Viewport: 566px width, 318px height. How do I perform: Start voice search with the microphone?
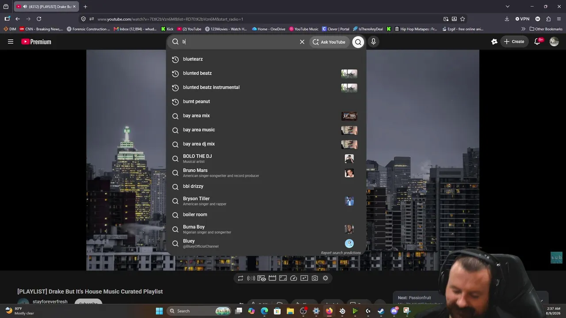[x=374, y=42]
